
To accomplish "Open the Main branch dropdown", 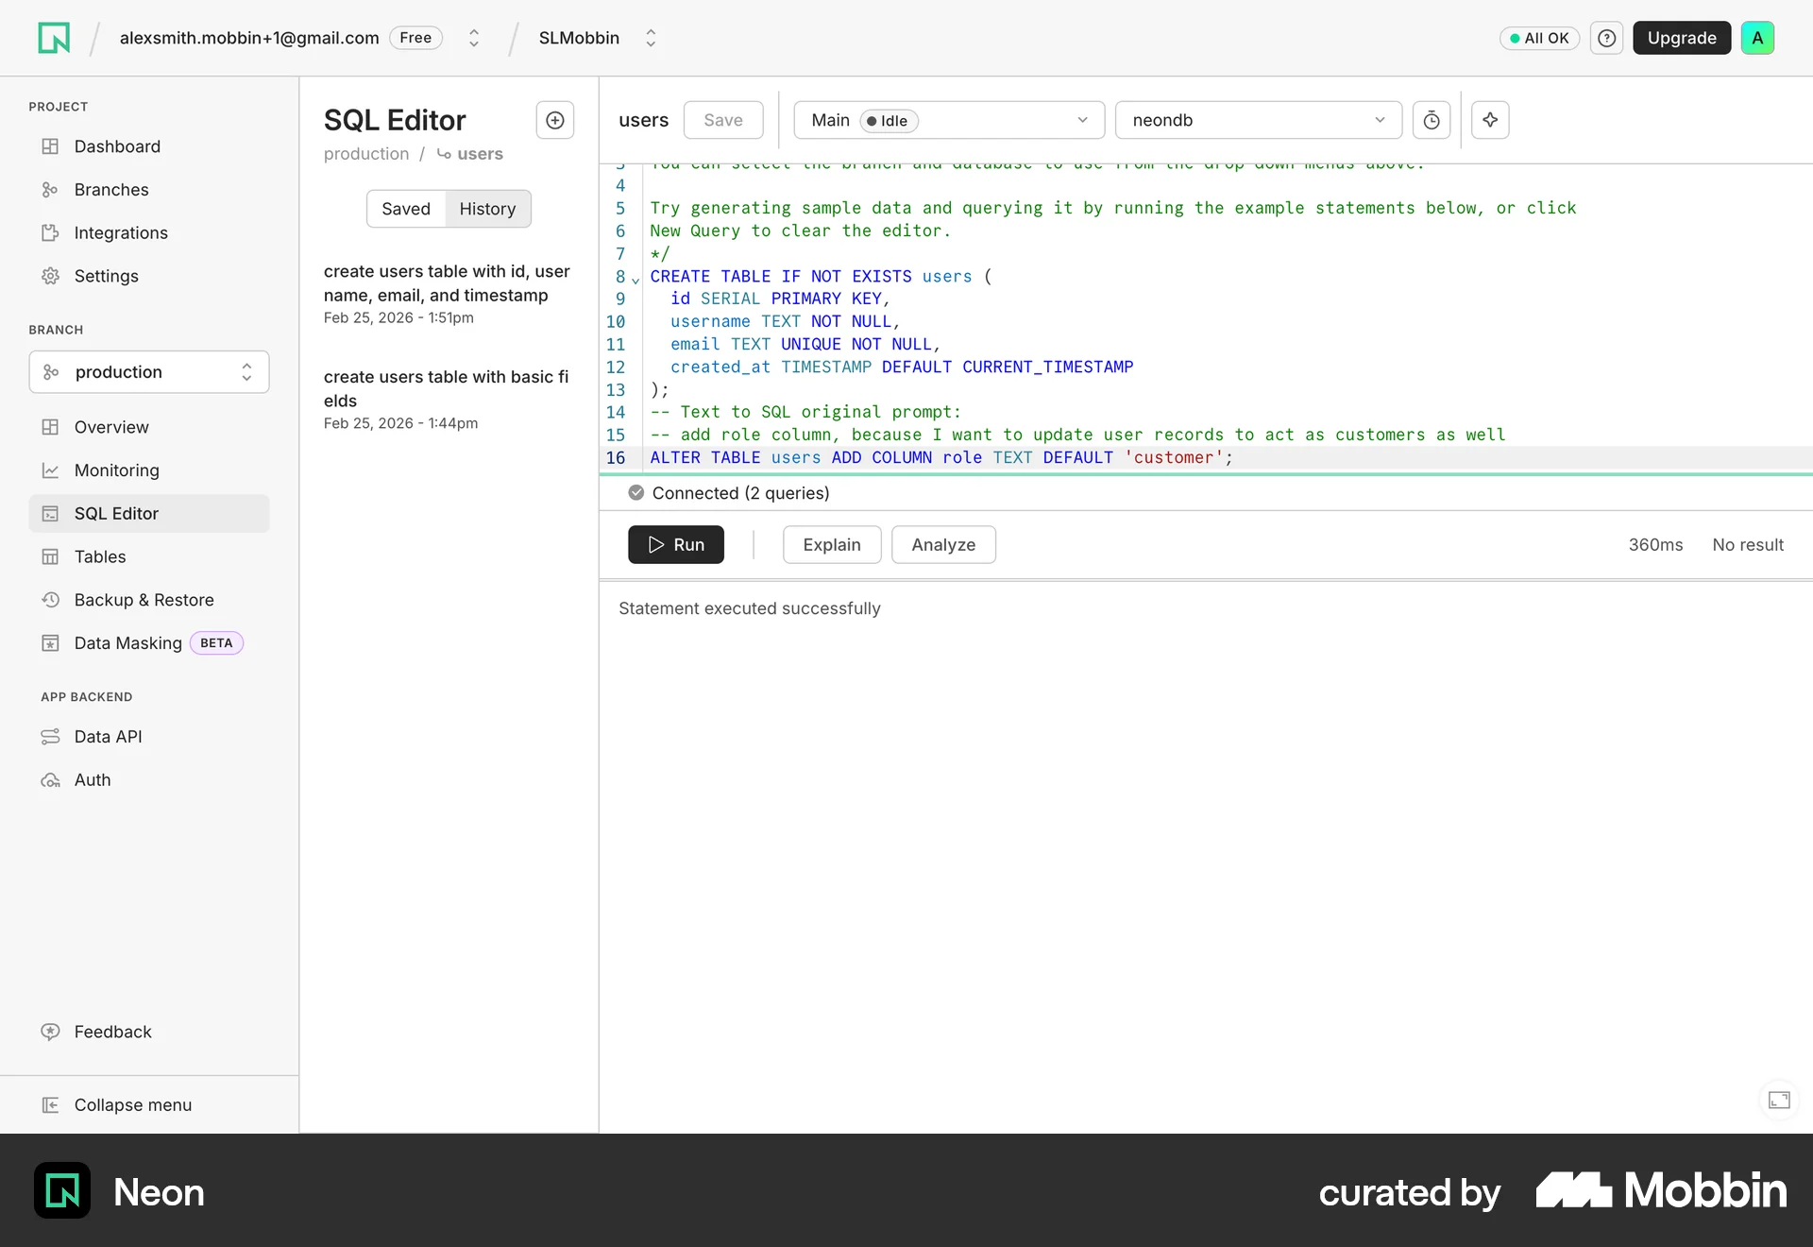I will 949,120.
